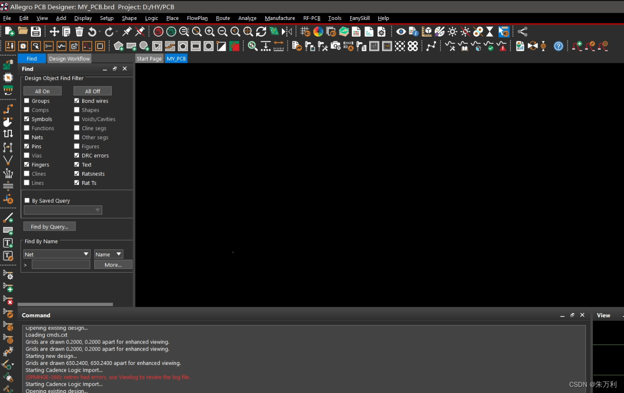Click the All Off button

tap(93, 91)
